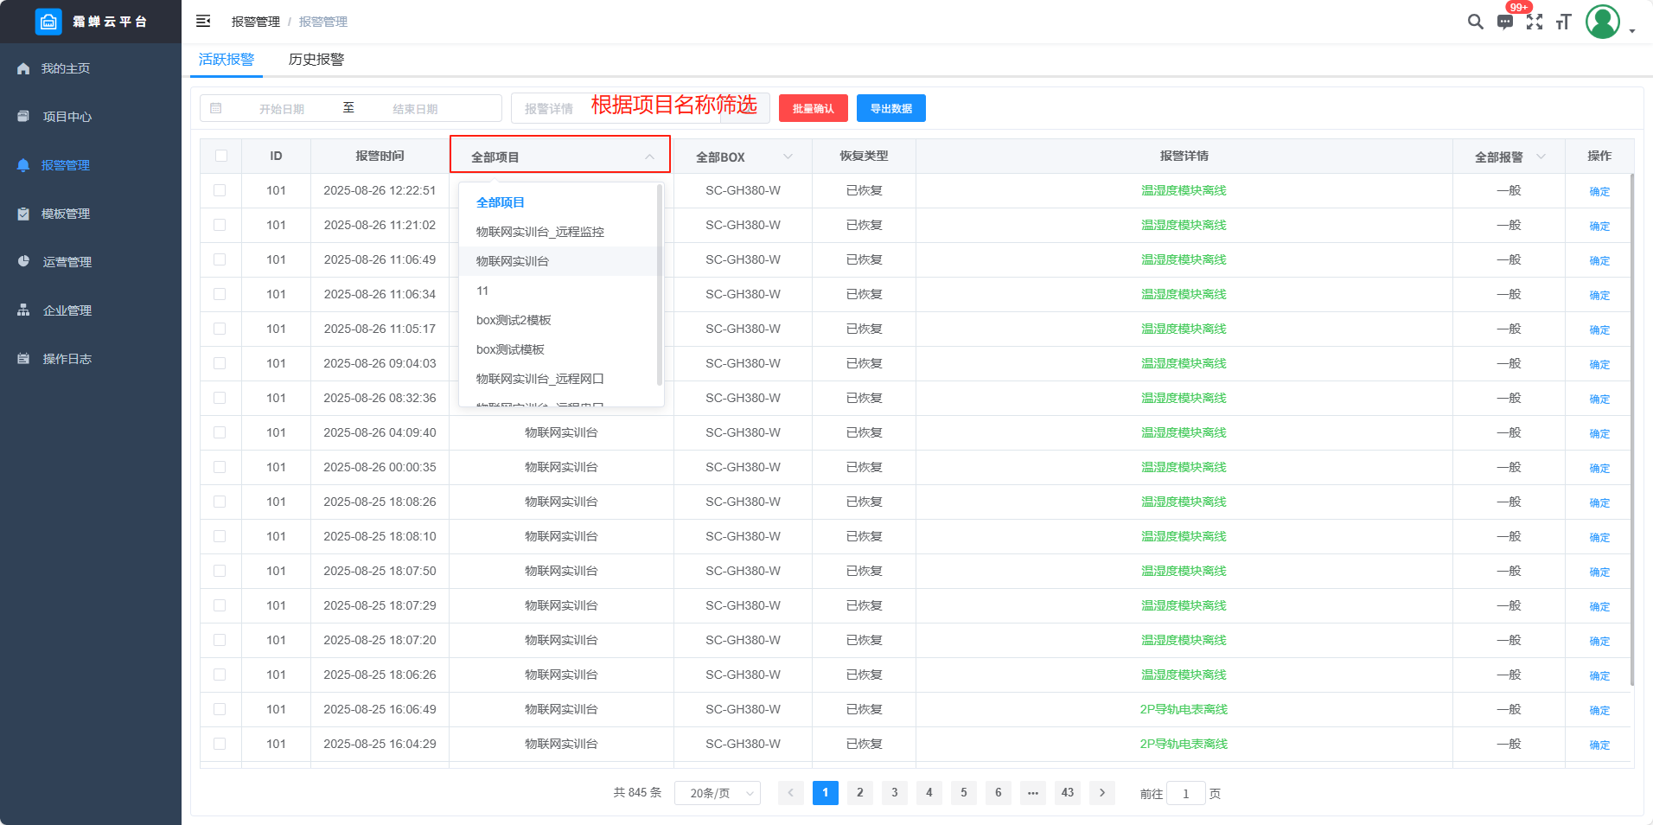
Task: Open 项目中心 in the sidebar
Action: tap(67, 117)
